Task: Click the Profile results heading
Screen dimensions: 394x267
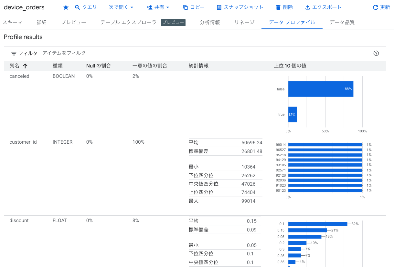Action: [x=23, y=37]
